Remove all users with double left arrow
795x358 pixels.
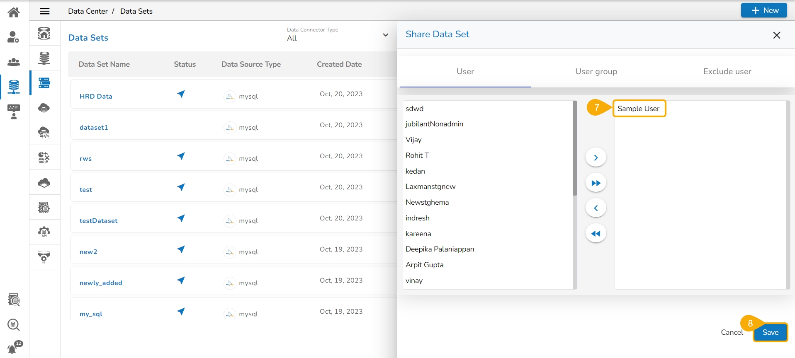coord(596,234)
